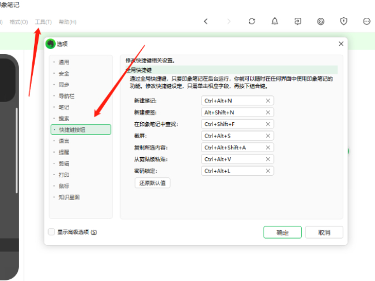Click the Ctrl+Alt+Shift+A shortcut field
Screen dimensions: 375x281
coord(237,148)
